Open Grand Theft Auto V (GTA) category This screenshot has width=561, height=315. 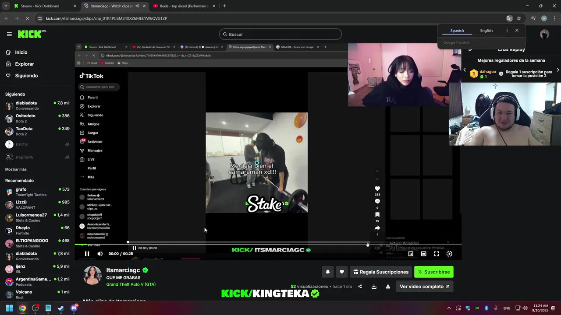click(x=131, y=284)
